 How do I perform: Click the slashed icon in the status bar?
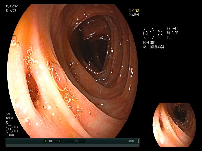pos(66,141)
